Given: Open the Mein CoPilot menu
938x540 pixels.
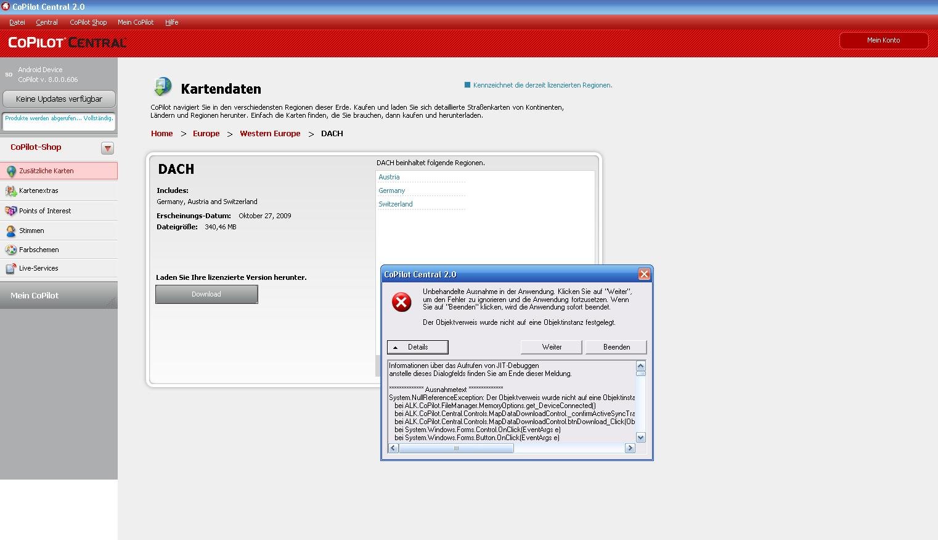Looking at the screenshot, I should click(136, 22).
